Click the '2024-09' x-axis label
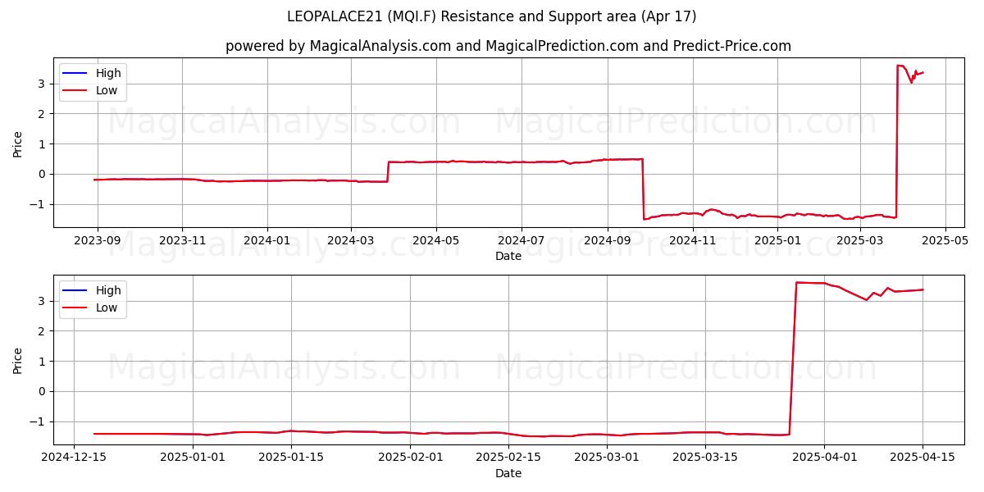984x492 pixels. [x=608, y=241]
